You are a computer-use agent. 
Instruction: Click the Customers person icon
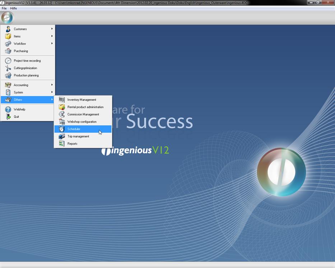(x=8, y=29)
